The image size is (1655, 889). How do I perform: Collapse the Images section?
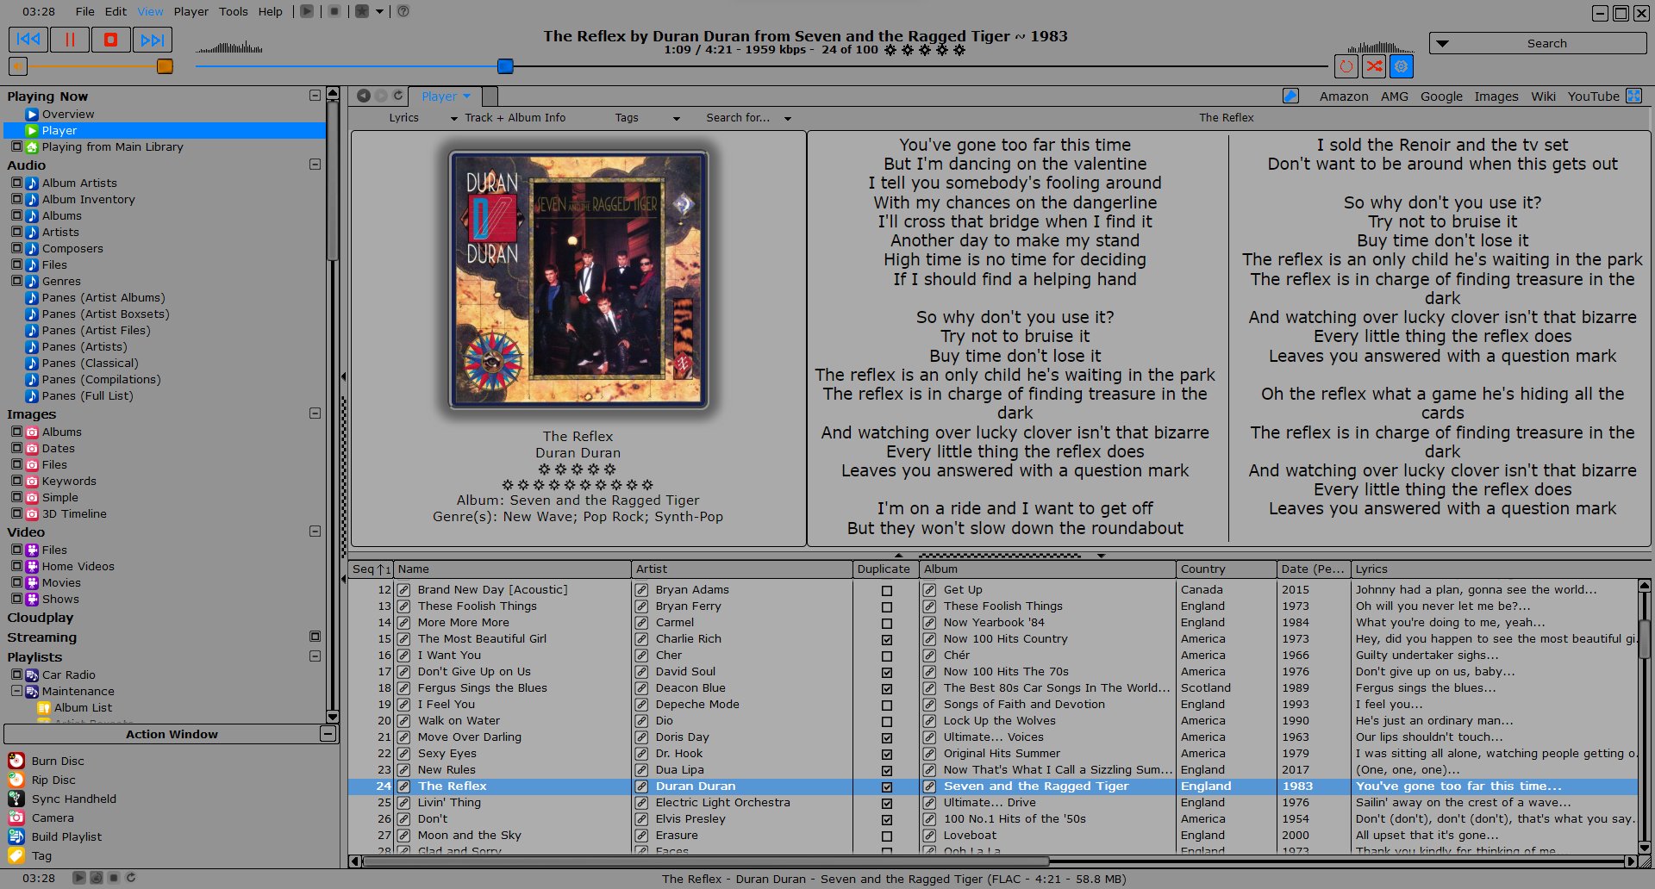(x=315, y=413)
